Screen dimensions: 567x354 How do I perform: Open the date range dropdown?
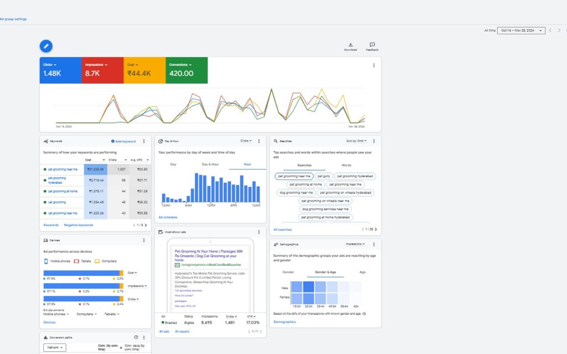(x=521, y=30)
